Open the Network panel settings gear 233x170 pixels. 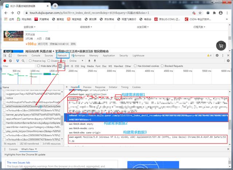tap(228, 61)
